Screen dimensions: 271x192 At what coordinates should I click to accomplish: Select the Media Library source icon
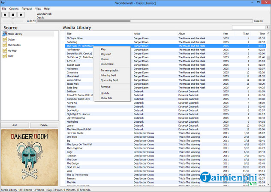coord(5,34)
